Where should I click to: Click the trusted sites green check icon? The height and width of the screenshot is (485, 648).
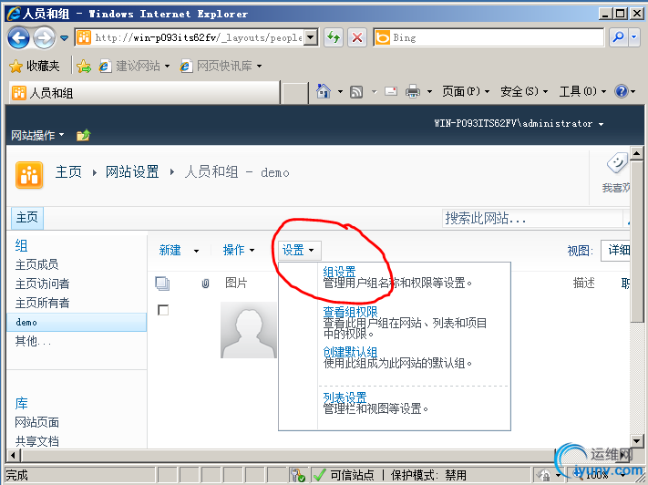pyautogui.click(x=319, y=475)
